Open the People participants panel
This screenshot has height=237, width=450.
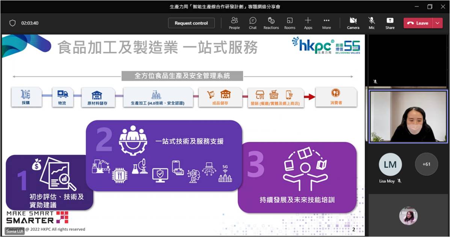(234, 23)
